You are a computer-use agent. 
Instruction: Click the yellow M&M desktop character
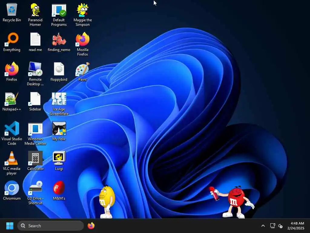(107, 202)
